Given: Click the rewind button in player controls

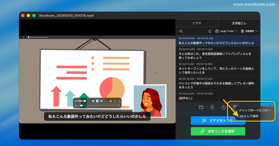Looking at the screenshot, I should 93,101.
